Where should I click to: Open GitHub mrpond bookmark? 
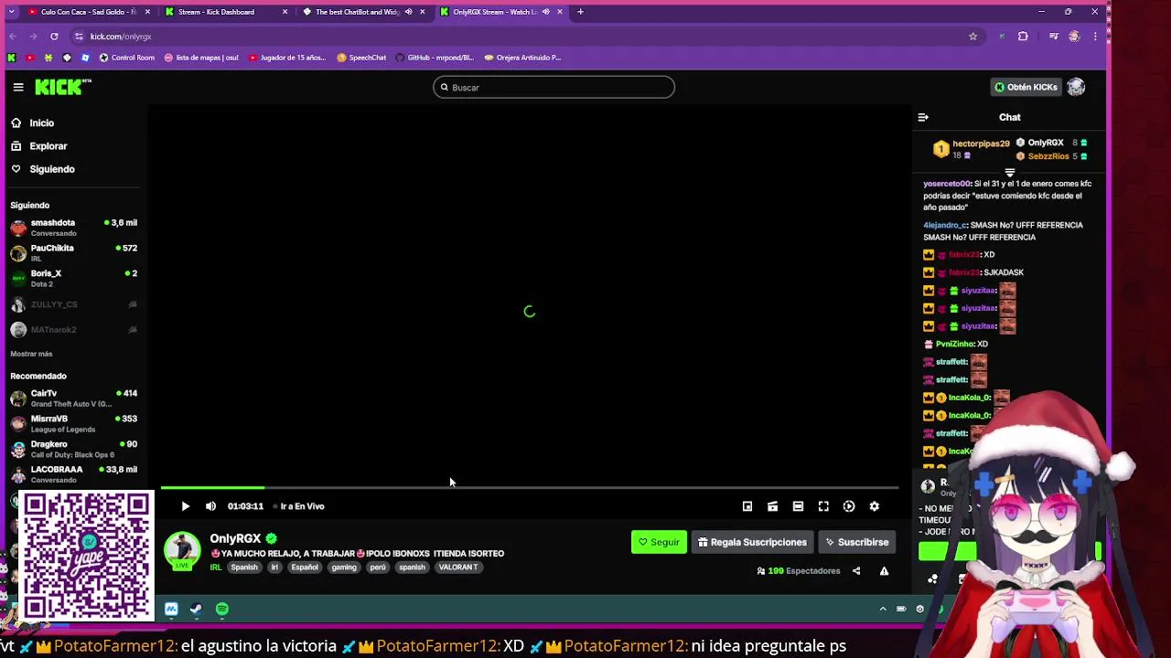pyautogui.click(x=435, y=58)
